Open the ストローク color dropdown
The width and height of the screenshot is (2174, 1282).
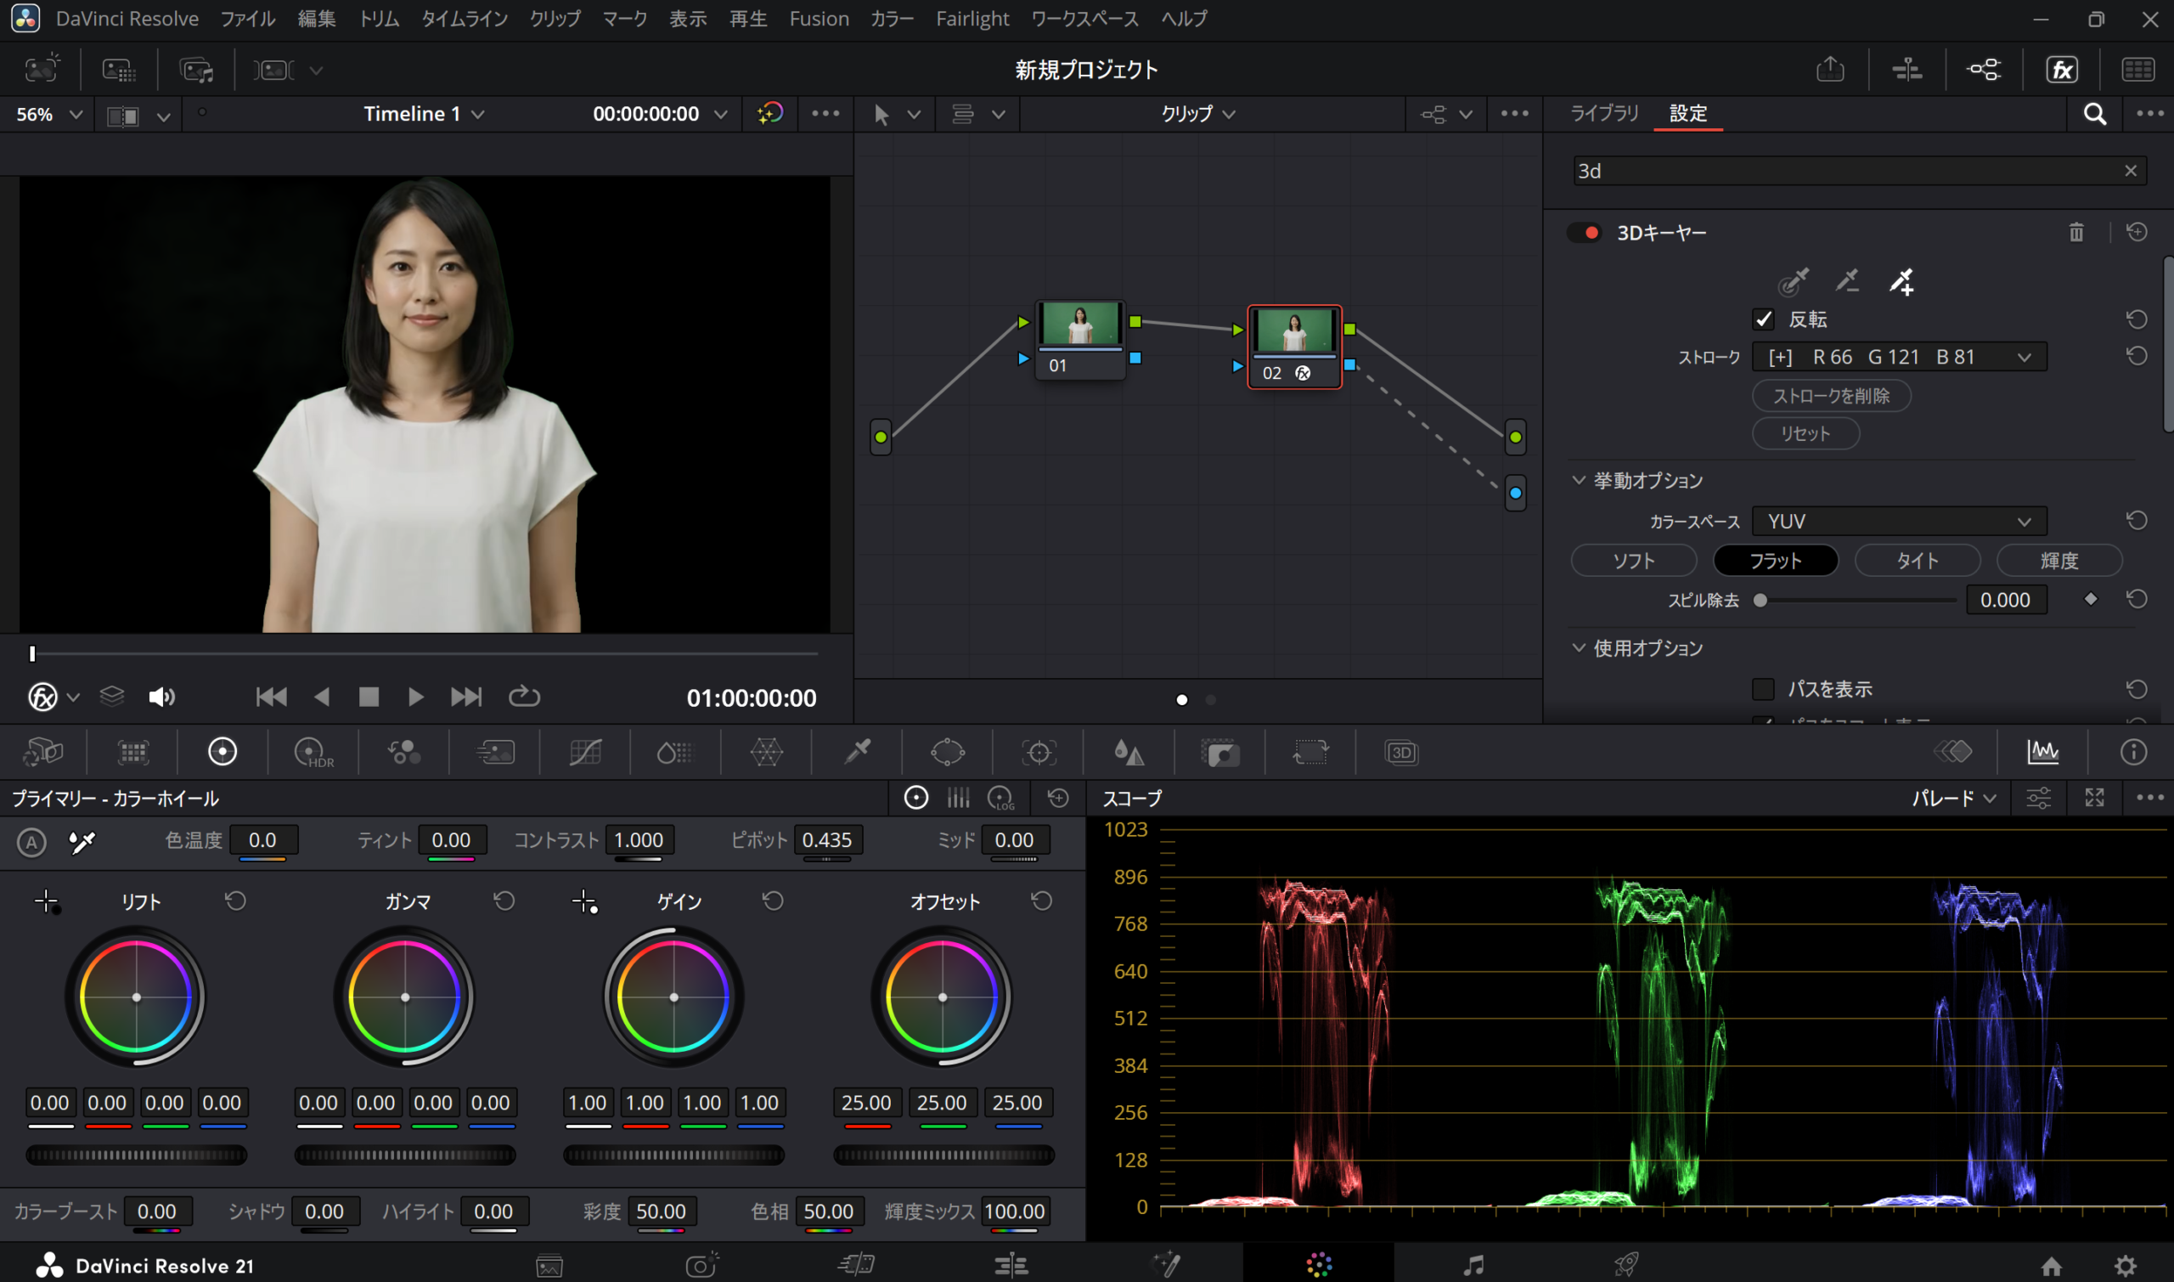click(1899, 357)
